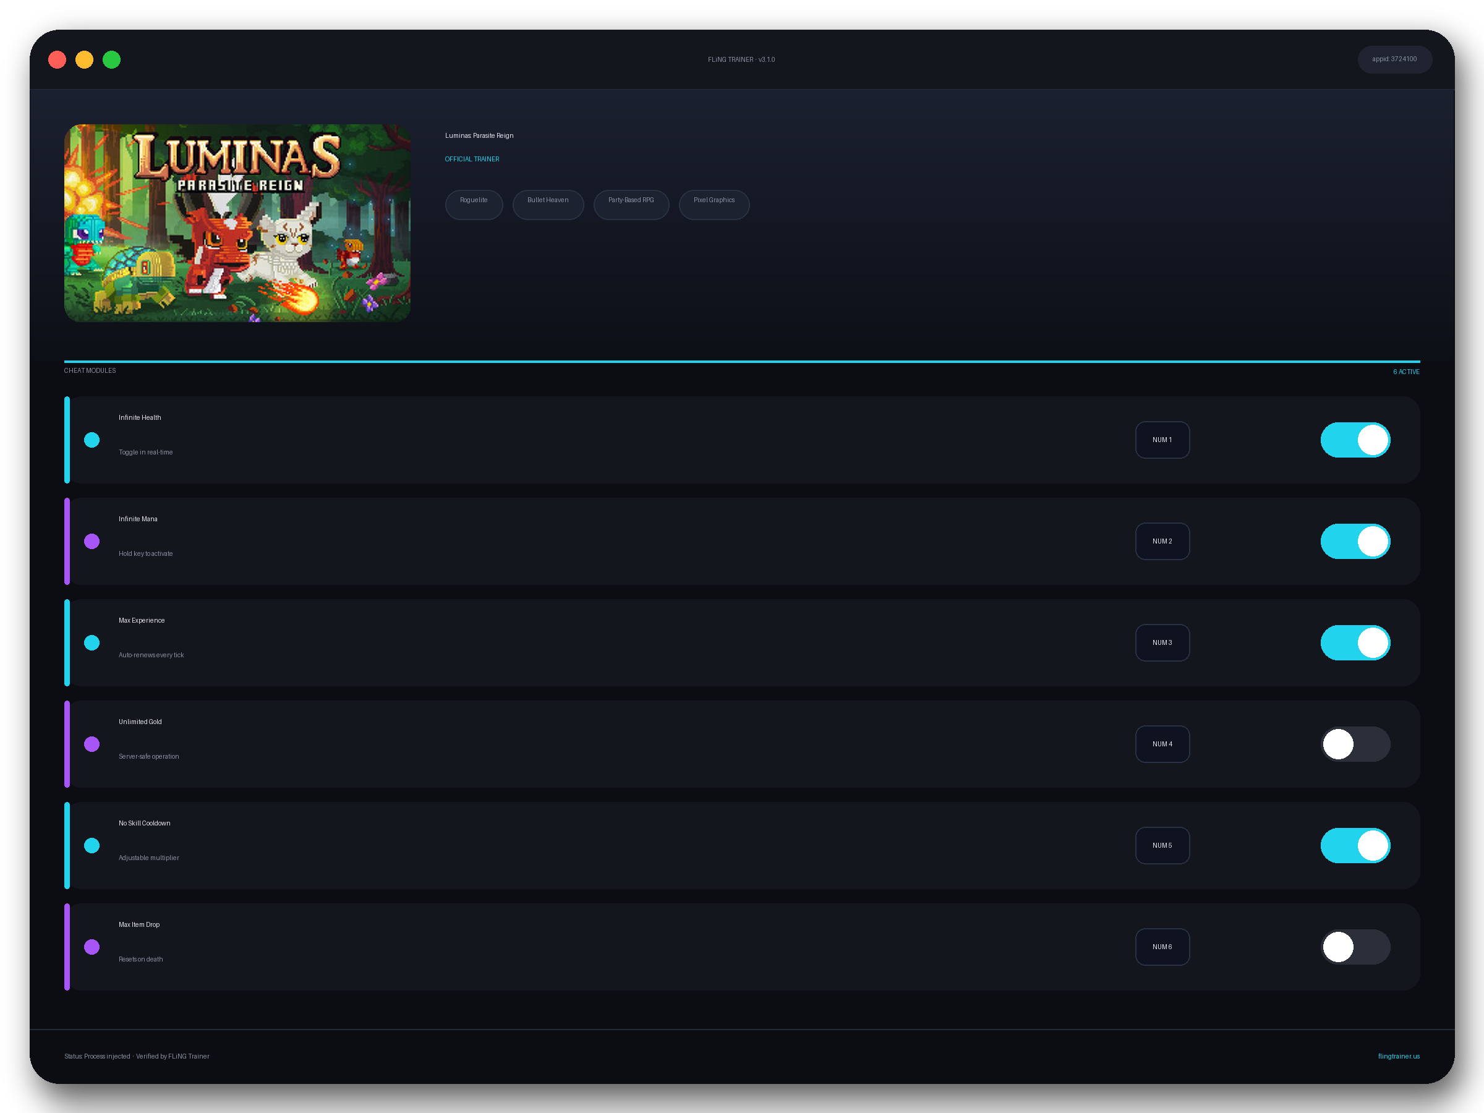The image size is (1484, 1113).
Task: Click the NUM 6 hotkey button
Action: click(x=1162, y=947)
